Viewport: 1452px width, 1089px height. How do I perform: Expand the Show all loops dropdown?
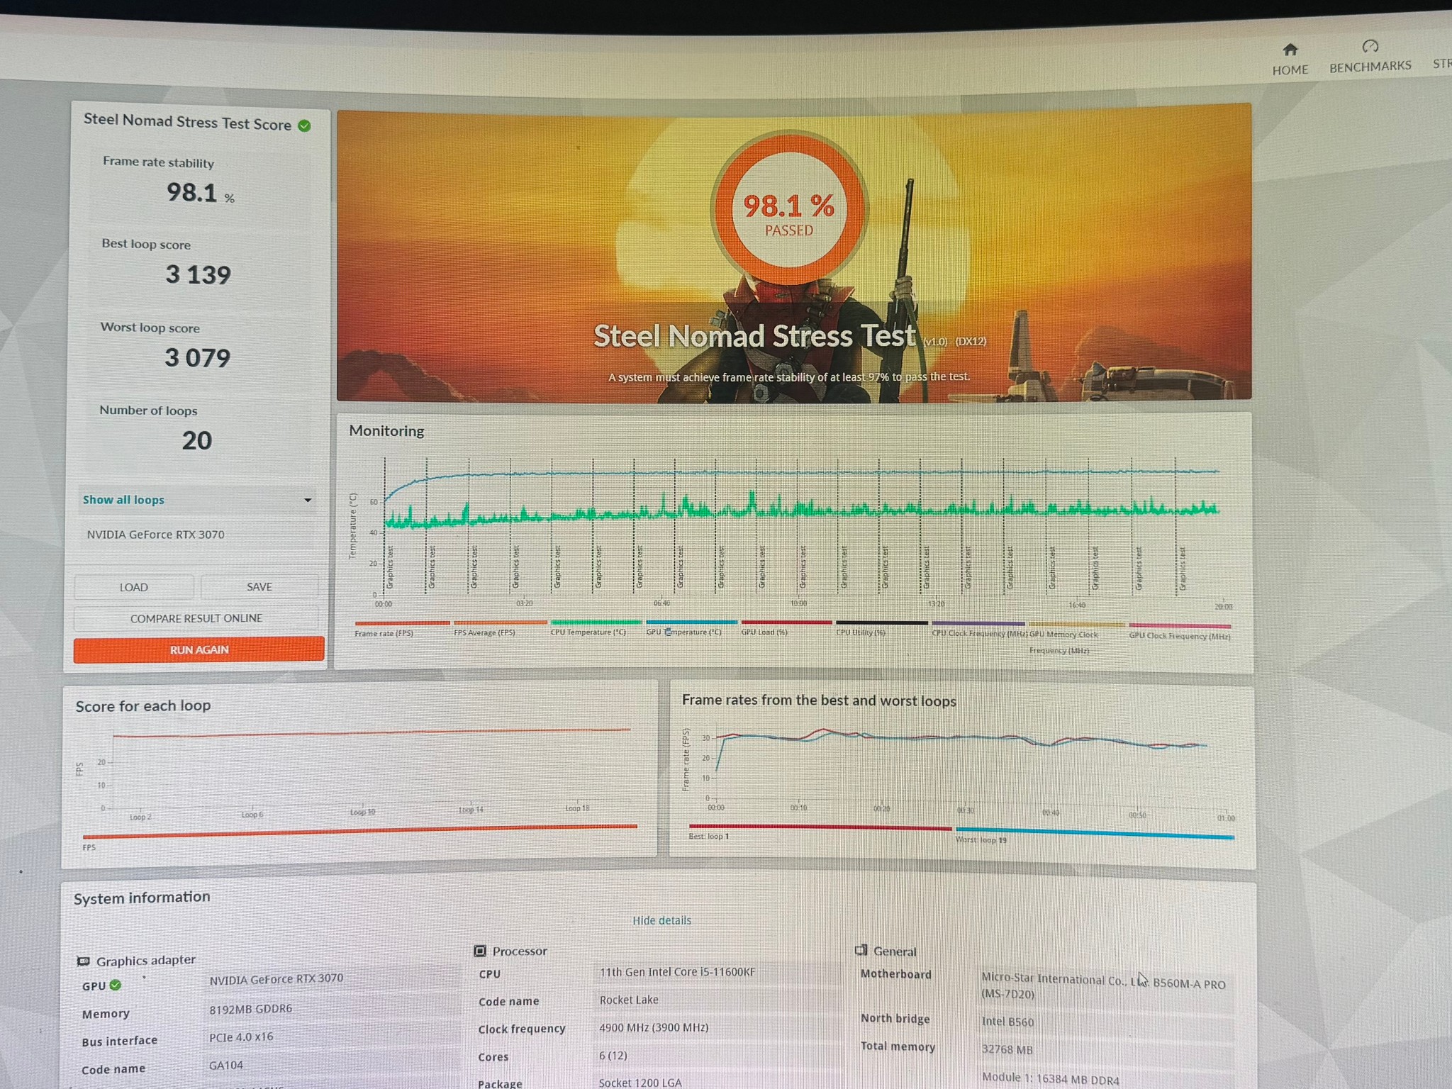pyautogui.click(x=197, y=500)
